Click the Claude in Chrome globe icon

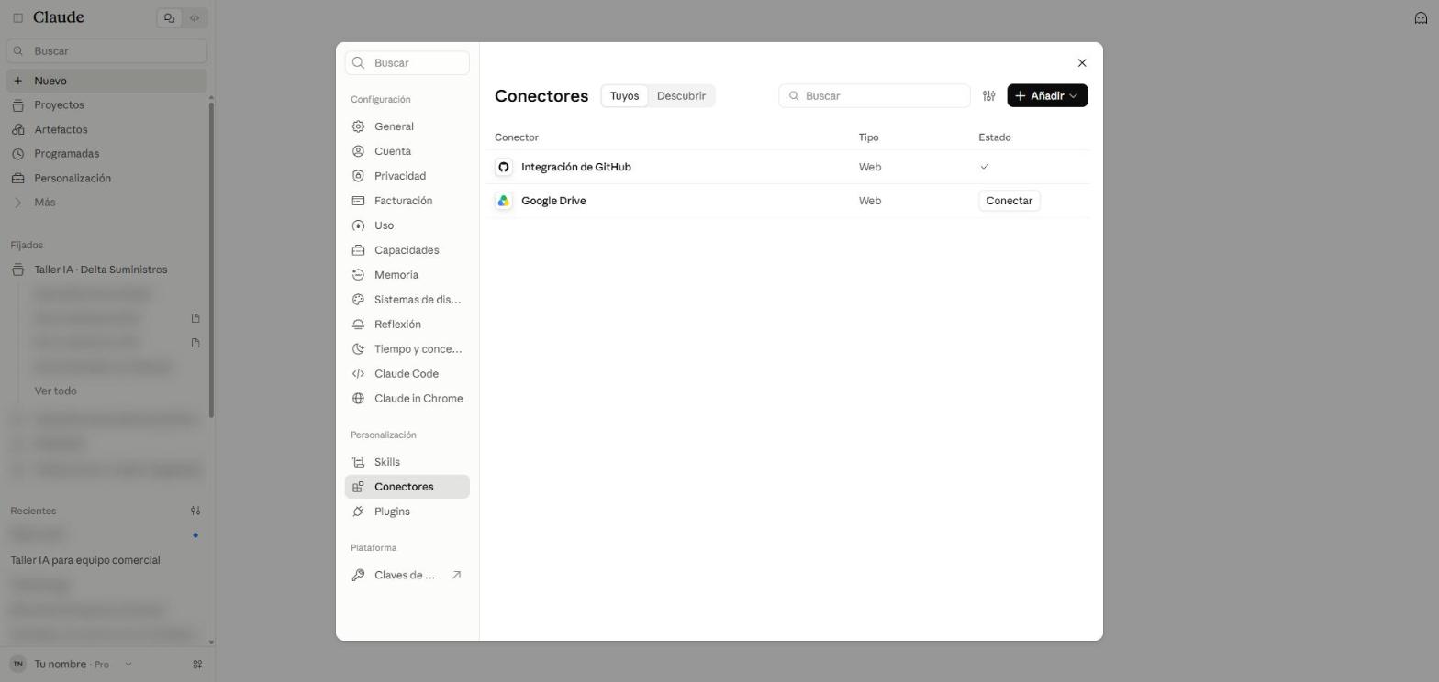pos(358,399)
